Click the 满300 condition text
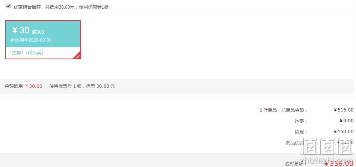 click(x=38, y=32)
